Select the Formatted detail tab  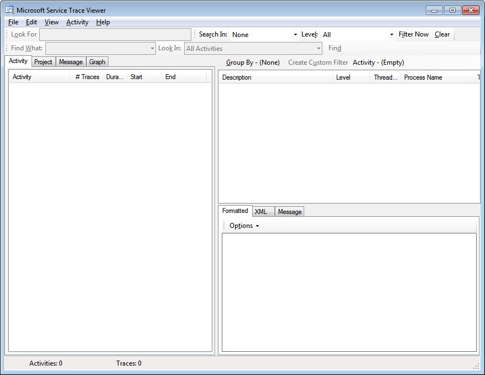point(235,211)
